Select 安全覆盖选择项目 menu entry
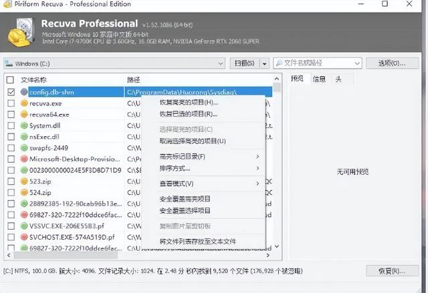 coord(185,210)
